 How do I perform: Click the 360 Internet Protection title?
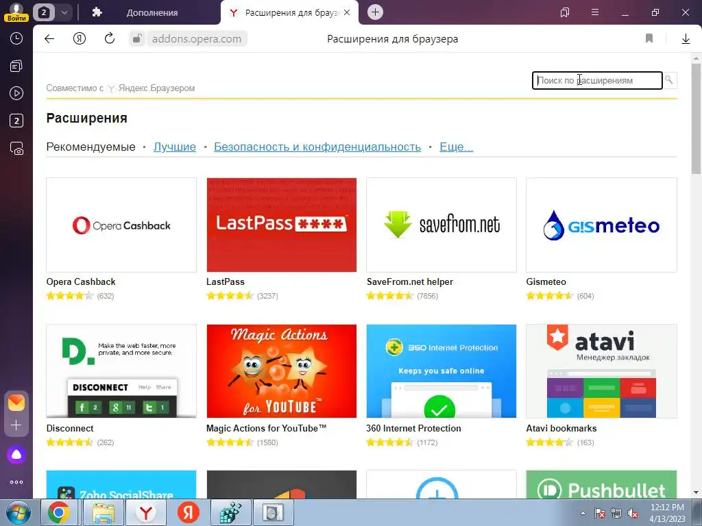(413, 429)
